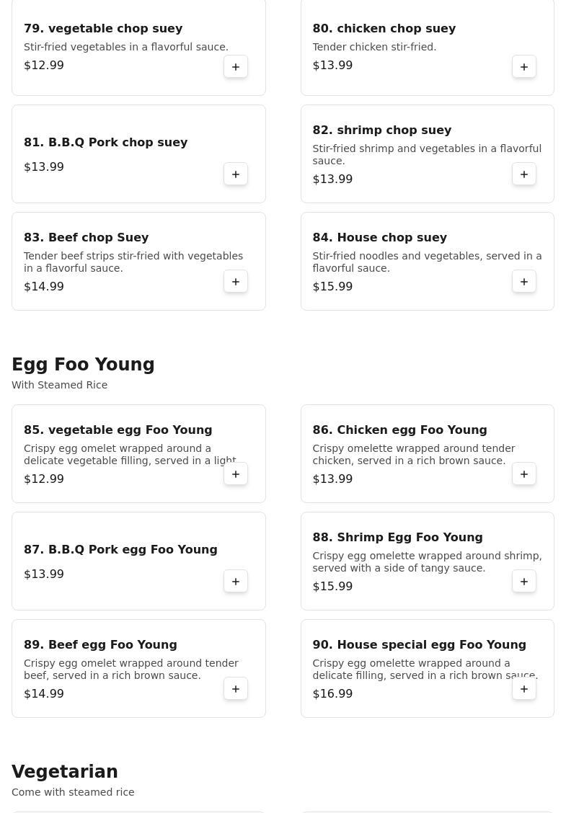Add House chop suey to cart

[x=524, y=282]
